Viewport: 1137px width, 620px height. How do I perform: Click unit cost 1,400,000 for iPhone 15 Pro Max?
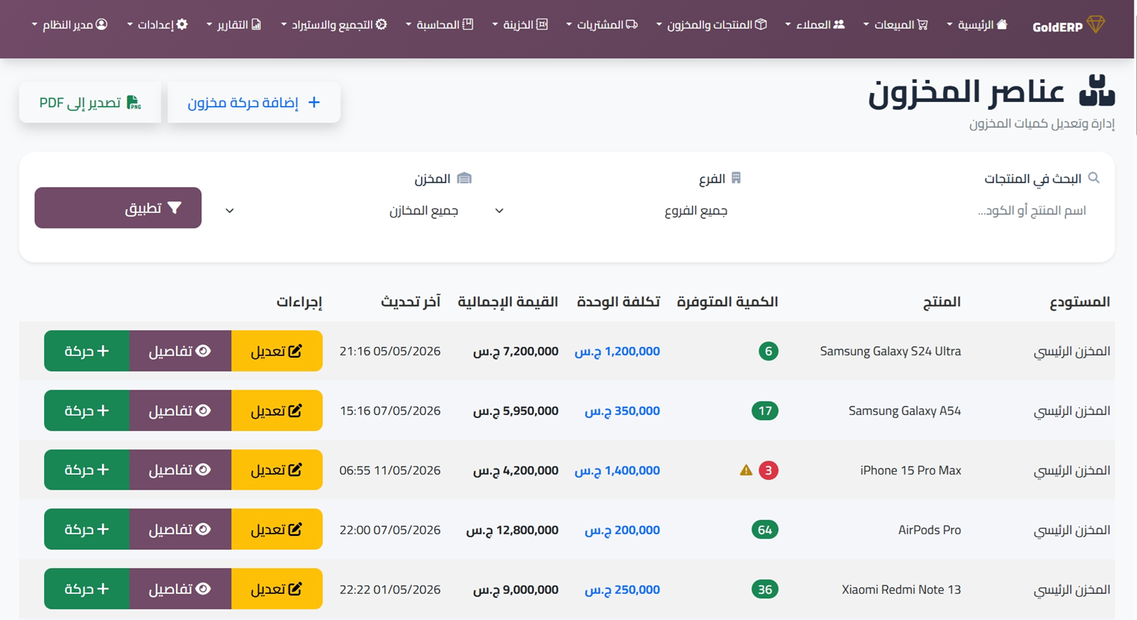[617, 470]
